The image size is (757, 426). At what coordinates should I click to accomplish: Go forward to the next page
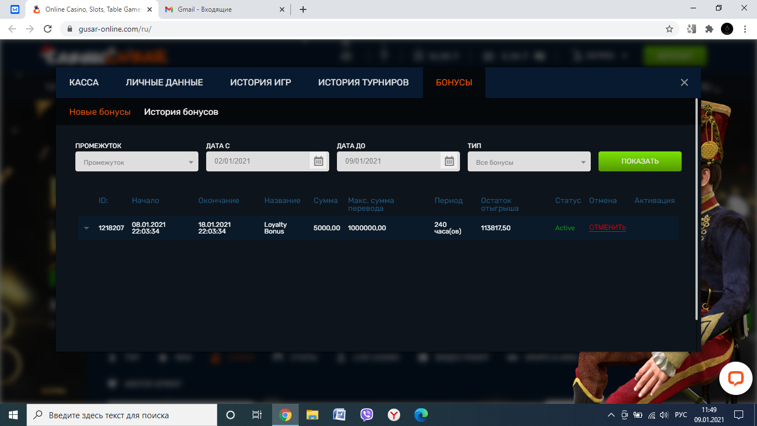click(x=30, y=29)
